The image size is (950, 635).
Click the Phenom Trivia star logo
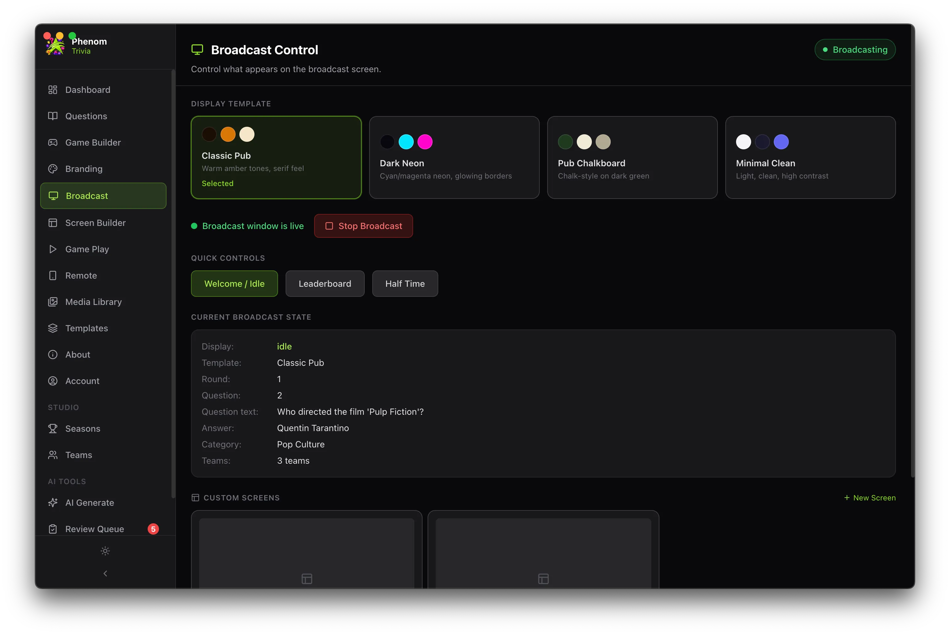click(56, 45)
